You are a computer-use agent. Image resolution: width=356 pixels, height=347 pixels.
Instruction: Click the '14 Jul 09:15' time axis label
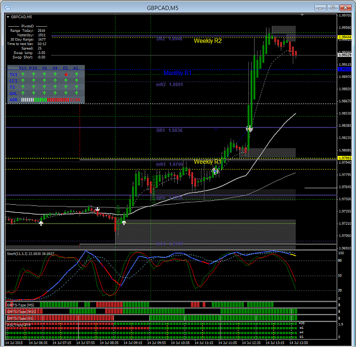pos(133,342)
